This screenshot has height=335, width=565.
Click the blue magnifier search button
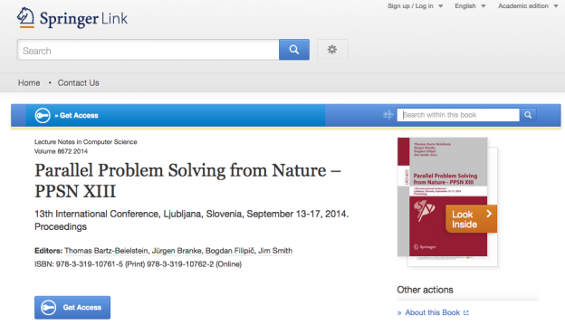[294, 50]
